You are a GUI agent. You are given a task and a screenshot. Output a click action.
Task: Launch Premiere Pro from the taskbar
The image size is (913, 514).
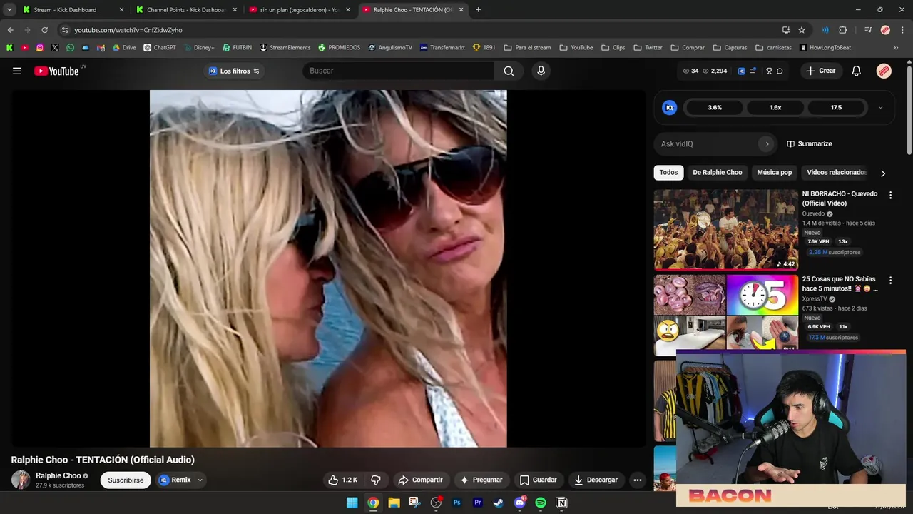click(478, 503)
